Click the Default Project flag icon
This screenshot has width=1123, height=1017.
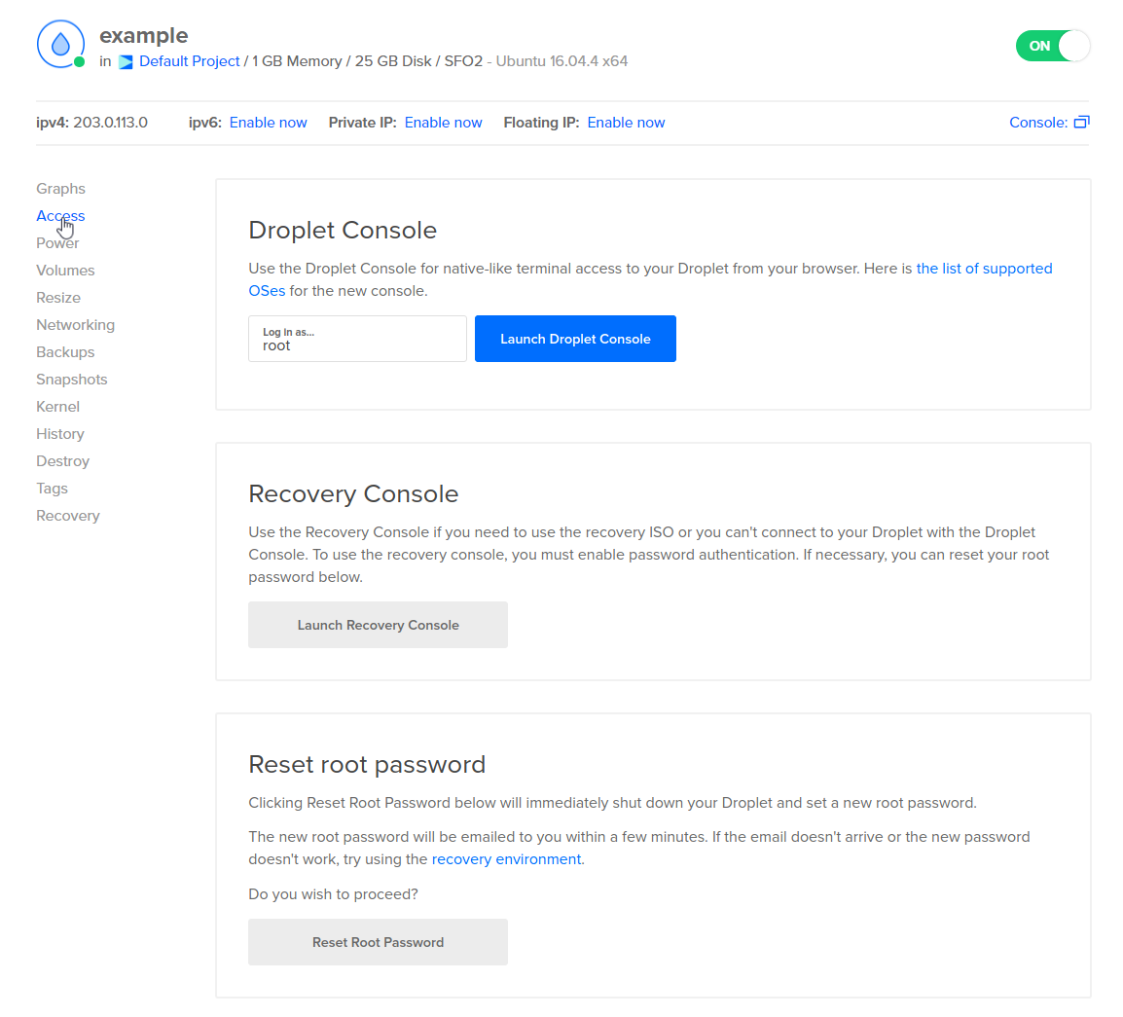tap(127, 62)
